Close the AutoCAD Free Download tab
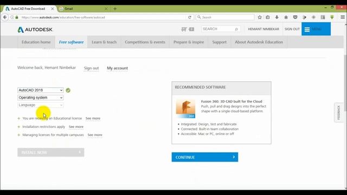 [53, 9]
